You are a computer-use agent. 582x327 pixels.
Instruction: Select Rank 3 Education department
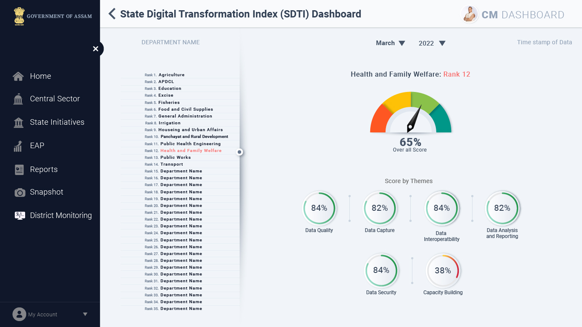click(170, 89)
